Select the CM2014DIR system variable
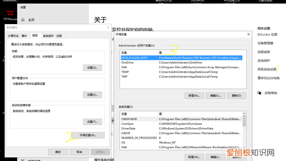Viewport: 286px width, 161px height. (181, 119)
